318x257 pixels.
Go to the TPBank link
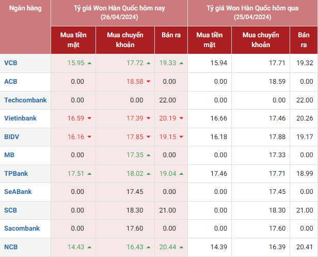click(x=17, y=174)
